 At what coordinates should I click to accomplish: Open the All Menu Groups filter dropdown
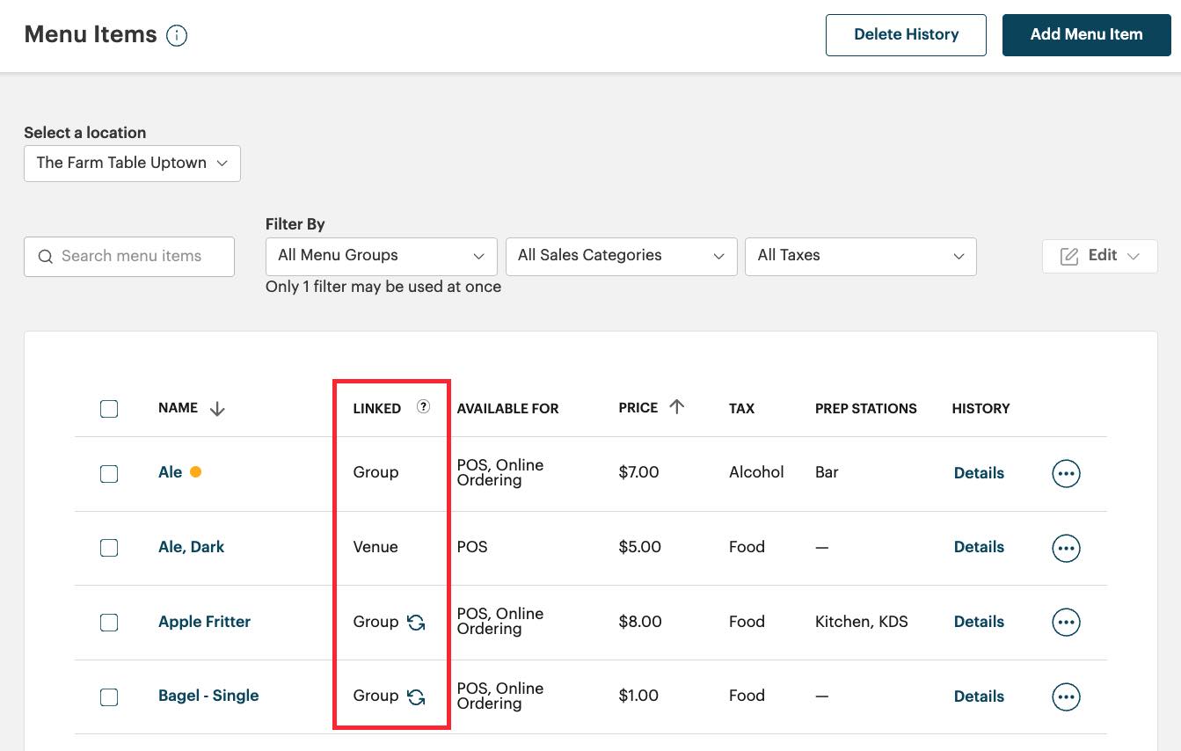click(381, 256)
